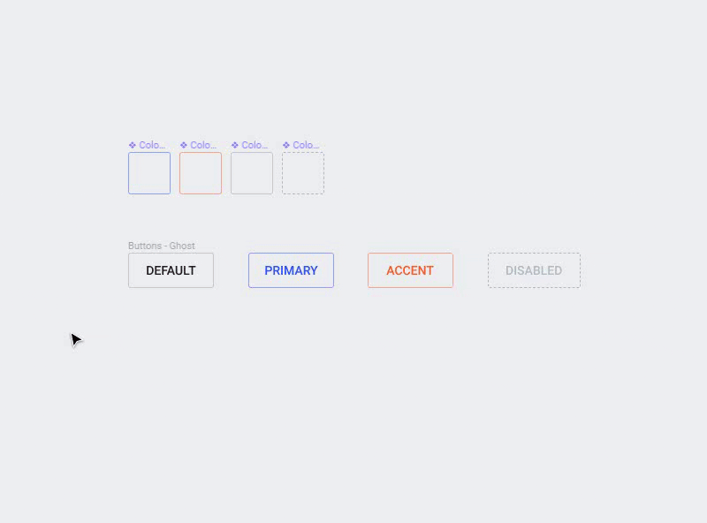Click the component icon above the dashed square

(286, 145)
